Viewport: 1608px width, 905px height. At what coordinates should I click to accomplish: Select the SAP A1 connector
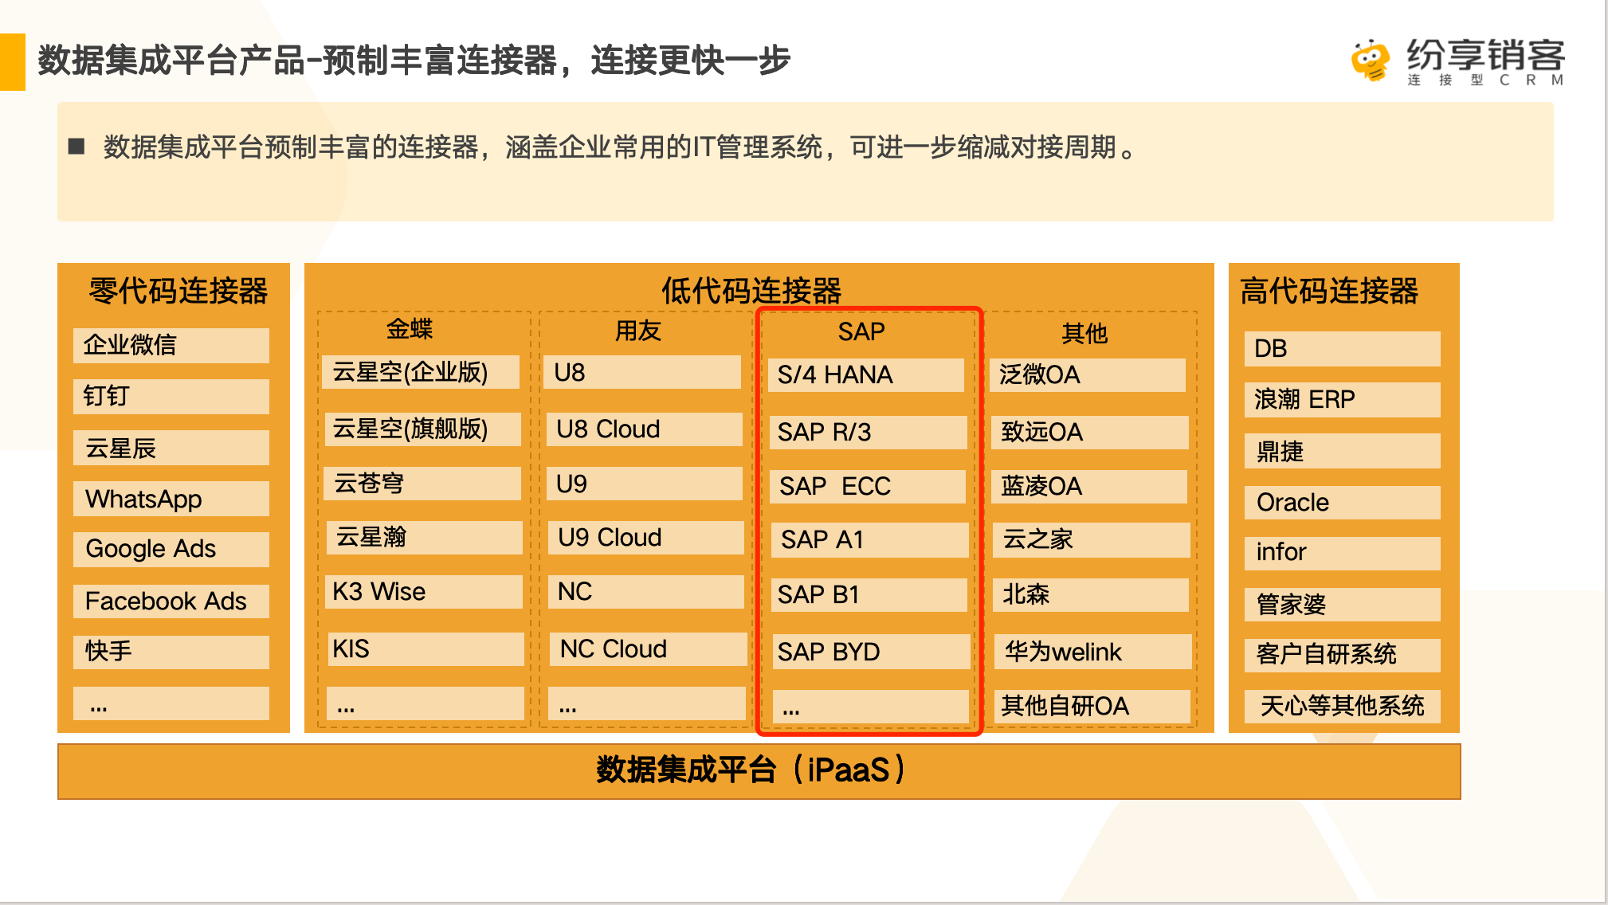[869, 539]
